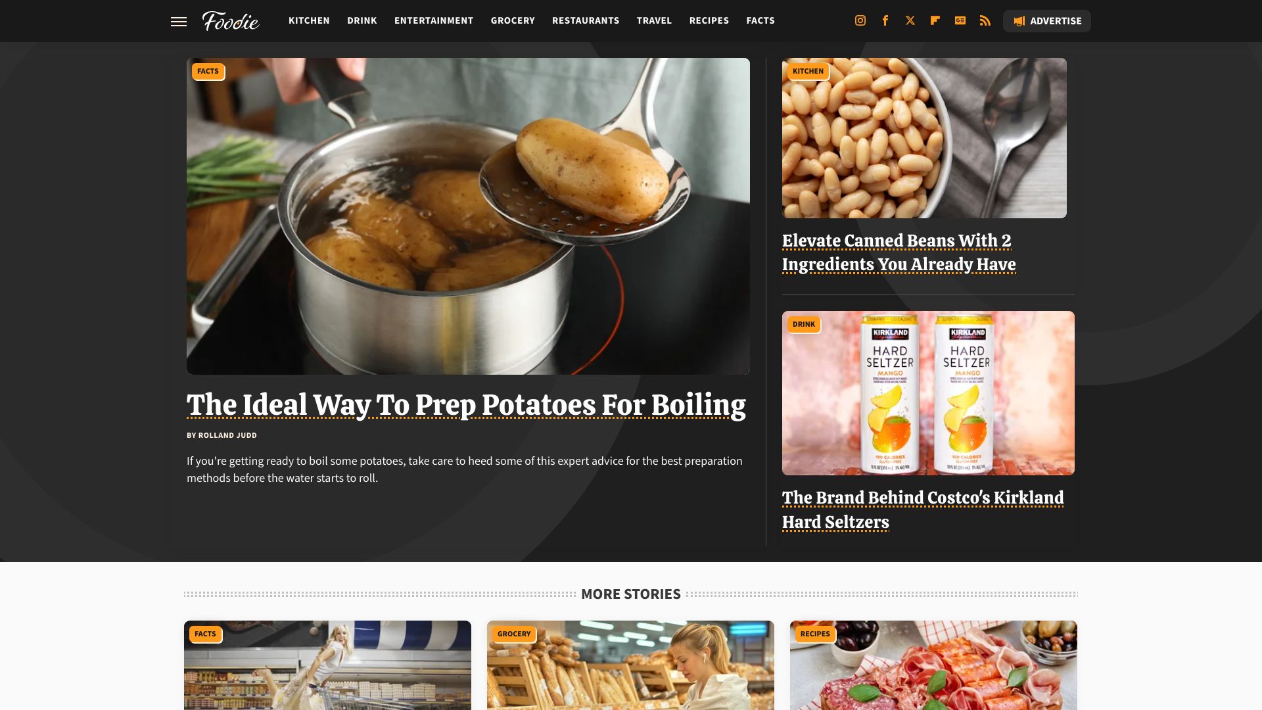Open the X (Twitter) profile icon

[910, 21]
